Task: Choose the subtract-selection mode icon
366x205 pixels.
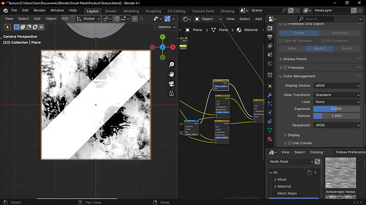Action: coord(29,27)
